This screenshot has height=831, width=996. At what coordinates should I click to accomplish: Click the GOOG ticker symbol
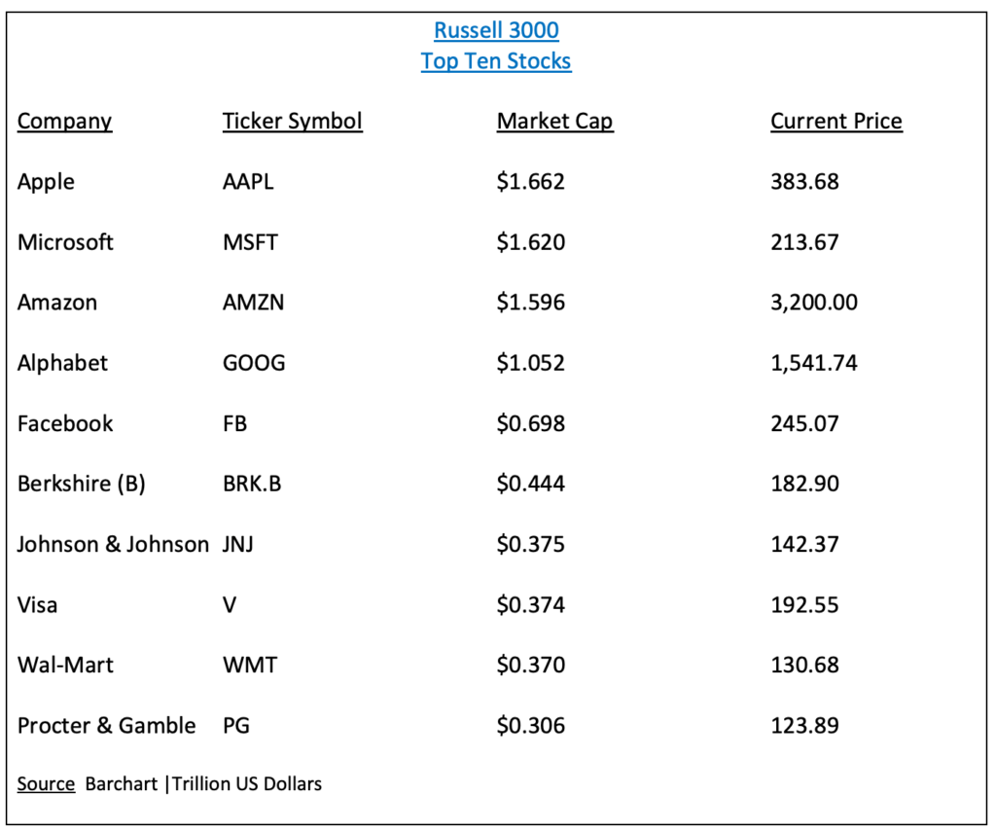254,363
